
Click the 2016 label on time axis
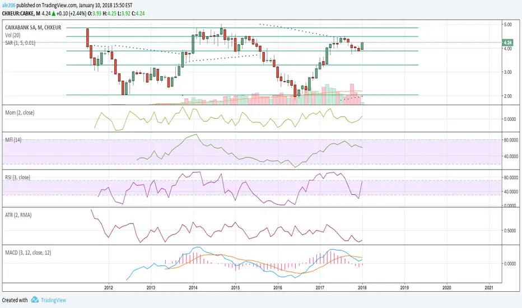(278, 288)
